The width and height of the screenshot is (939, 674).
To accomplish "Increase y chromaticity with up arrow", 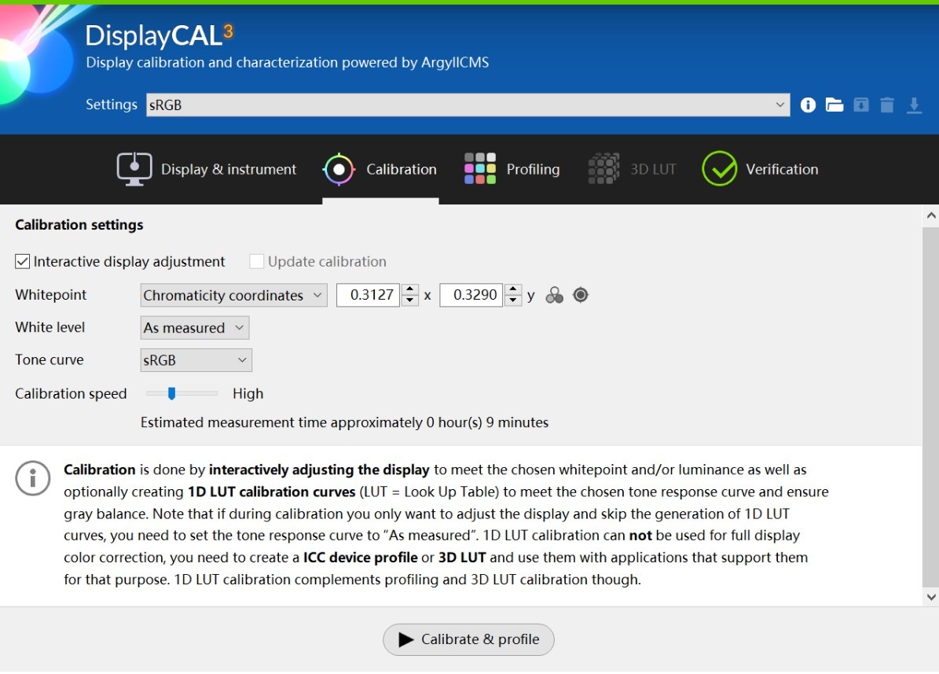I will click(513, 289).
